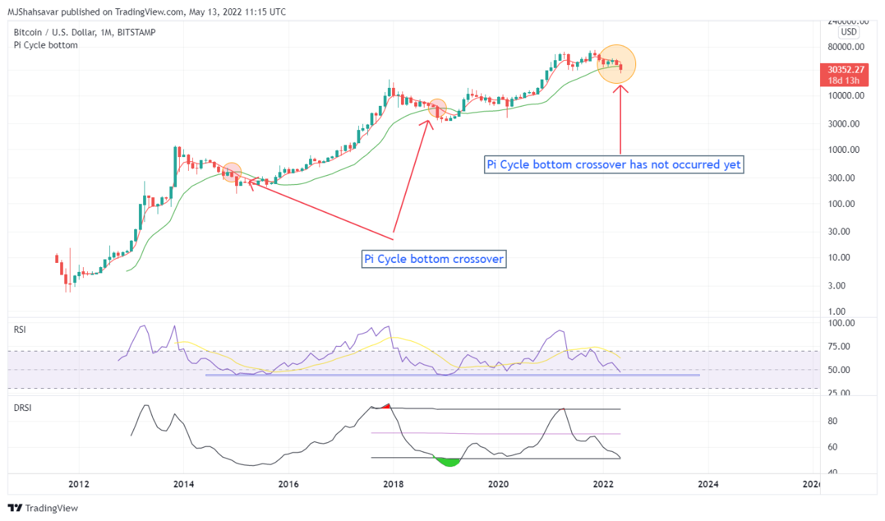Image resolution: width=885 pixels, height=521 pixels.
Task: Click the DRSI indicator pane label
Action: 22,408
